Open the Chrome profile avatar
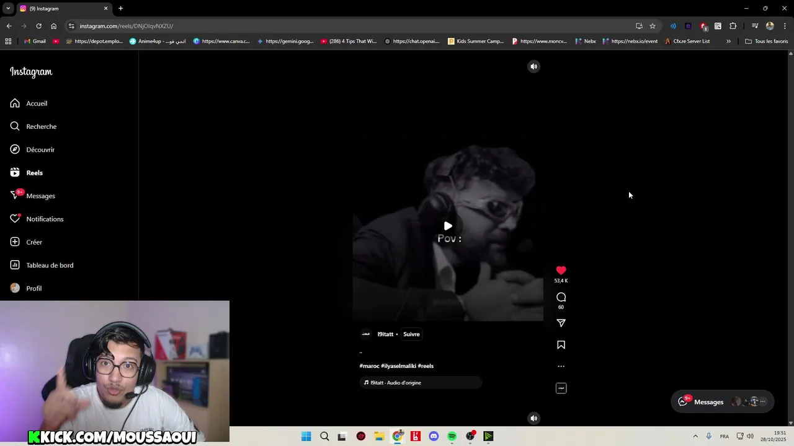The height and width of the screenshot is (446, 794). (x=770, y=26)
